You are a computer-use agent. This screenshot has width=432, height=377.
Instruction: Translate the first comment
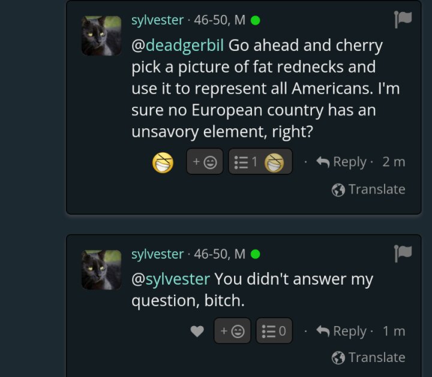(368, 189)
